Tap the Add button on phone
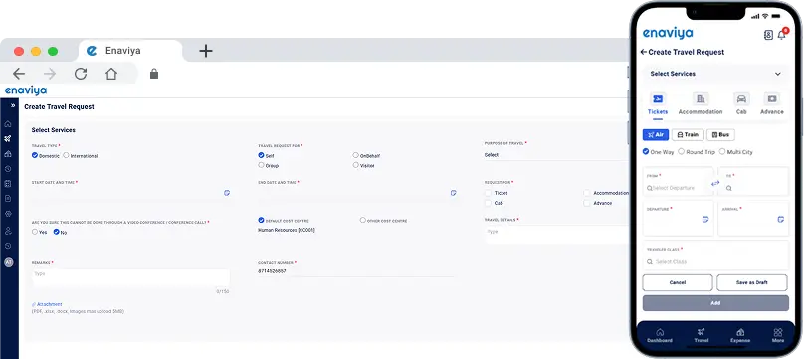The image size is (804, 359). (x=715, y=303)
